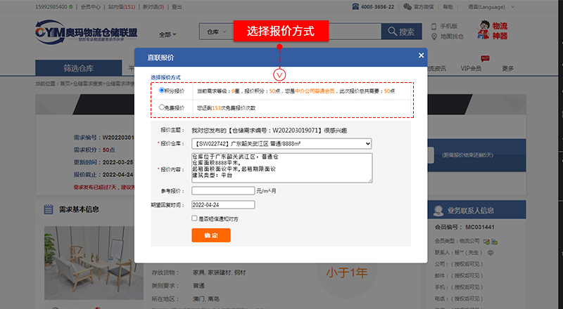This screenshot has width=563, height=309.
Task: Click the 物流神器 mascot icon
Action: tap(483, 32)
